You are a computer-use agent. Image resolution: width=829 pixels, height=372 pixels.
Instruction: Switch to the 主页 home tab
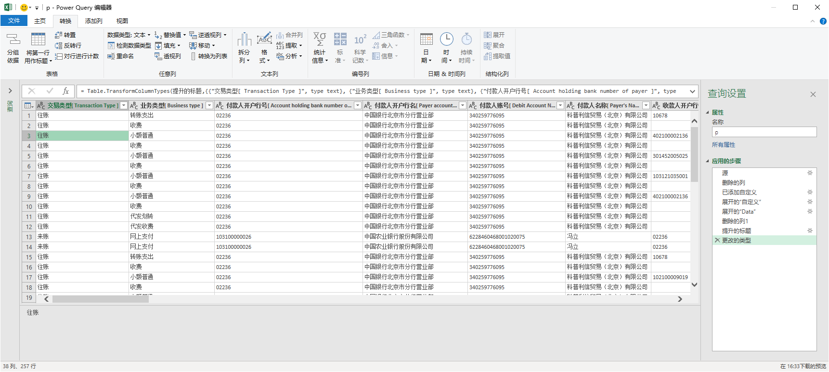pyautogui.click(x=40, y=21)
